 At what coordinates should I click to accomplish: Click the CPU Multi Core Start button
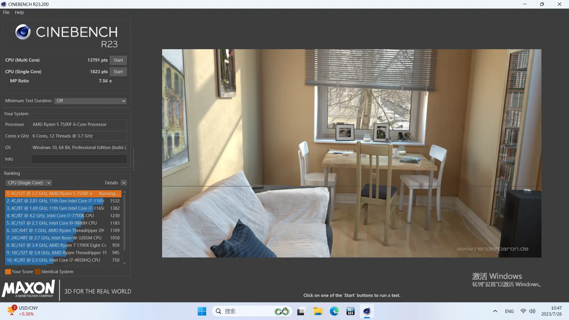119,60
